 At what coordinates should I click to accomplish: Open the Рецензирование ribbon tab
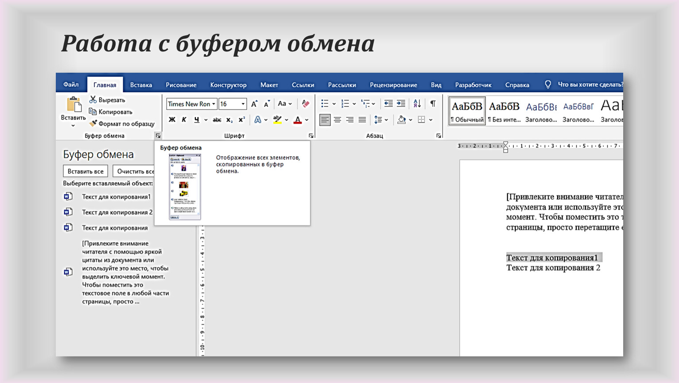[x=393, y=85]
